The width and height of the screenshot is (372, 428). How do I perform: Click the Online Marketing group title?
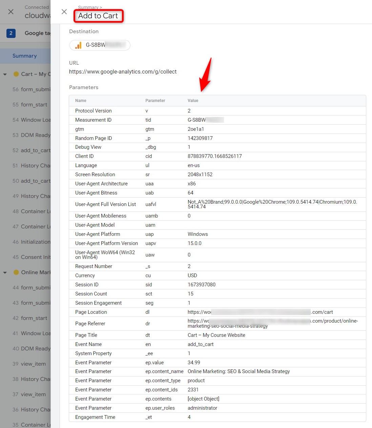(x=36, y=272)
